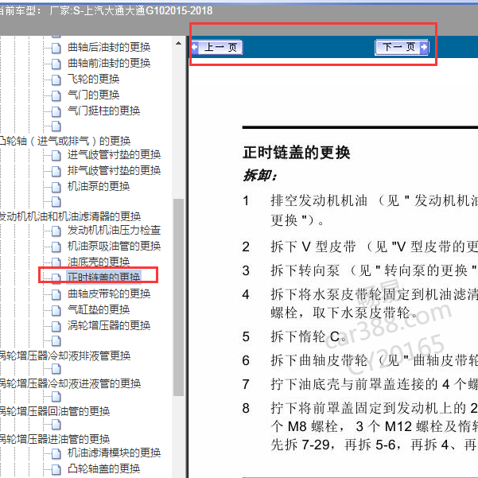478x478 pixels.
Task: Click page icon beside 发动机机油压力检查
Action: coord(56,231)
